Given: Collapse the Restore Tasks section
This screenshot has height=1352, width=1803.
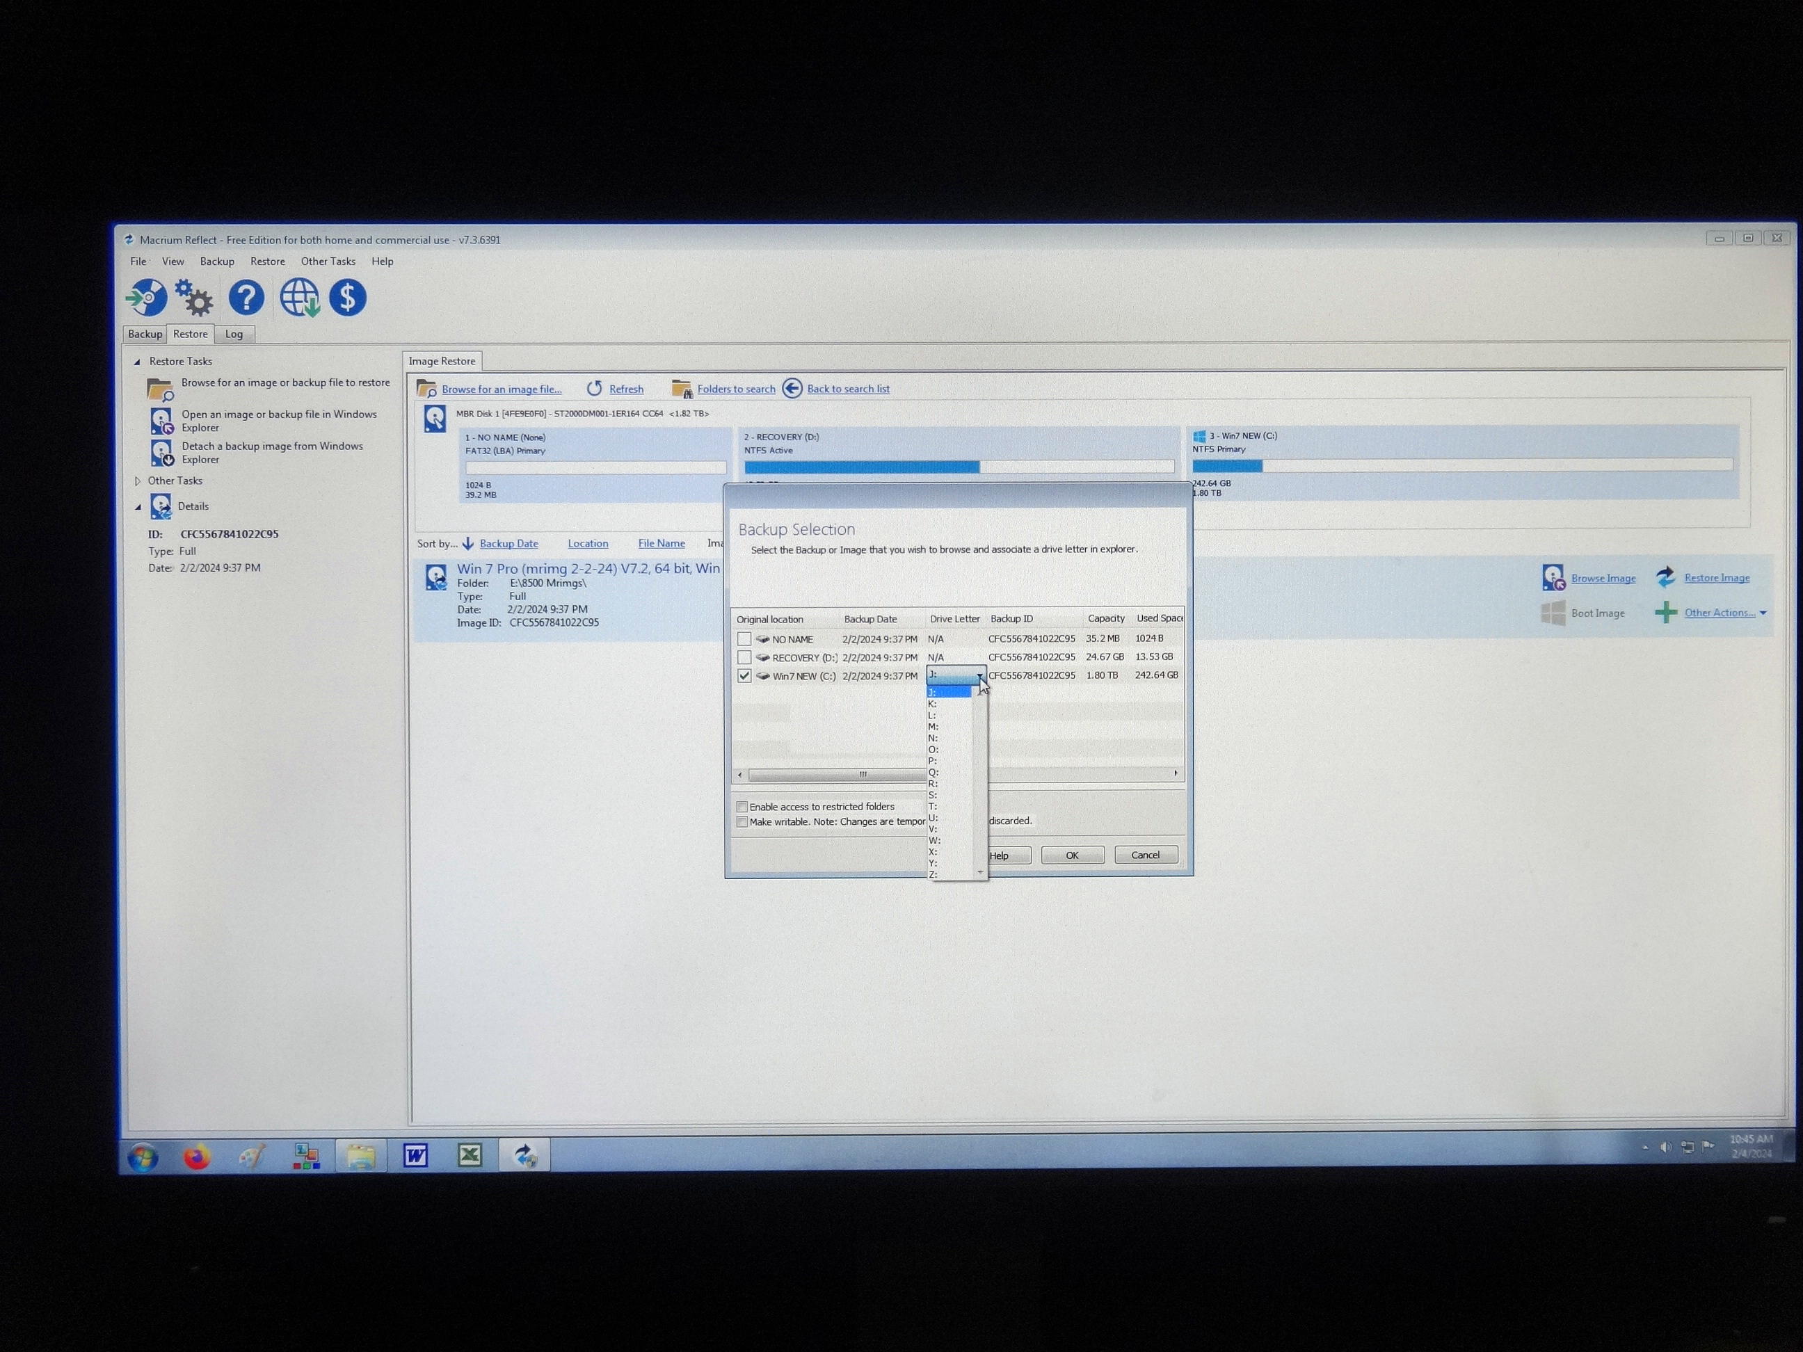Looking at the screenshot, I should (137, 362).
